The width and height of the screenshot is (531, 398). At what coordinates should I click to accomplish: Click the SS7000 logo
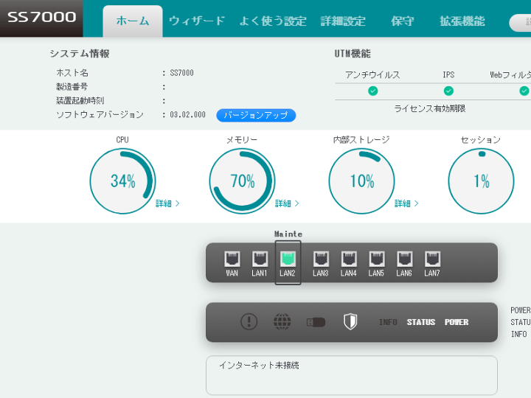pyautogui.click(x=41, y=17)
